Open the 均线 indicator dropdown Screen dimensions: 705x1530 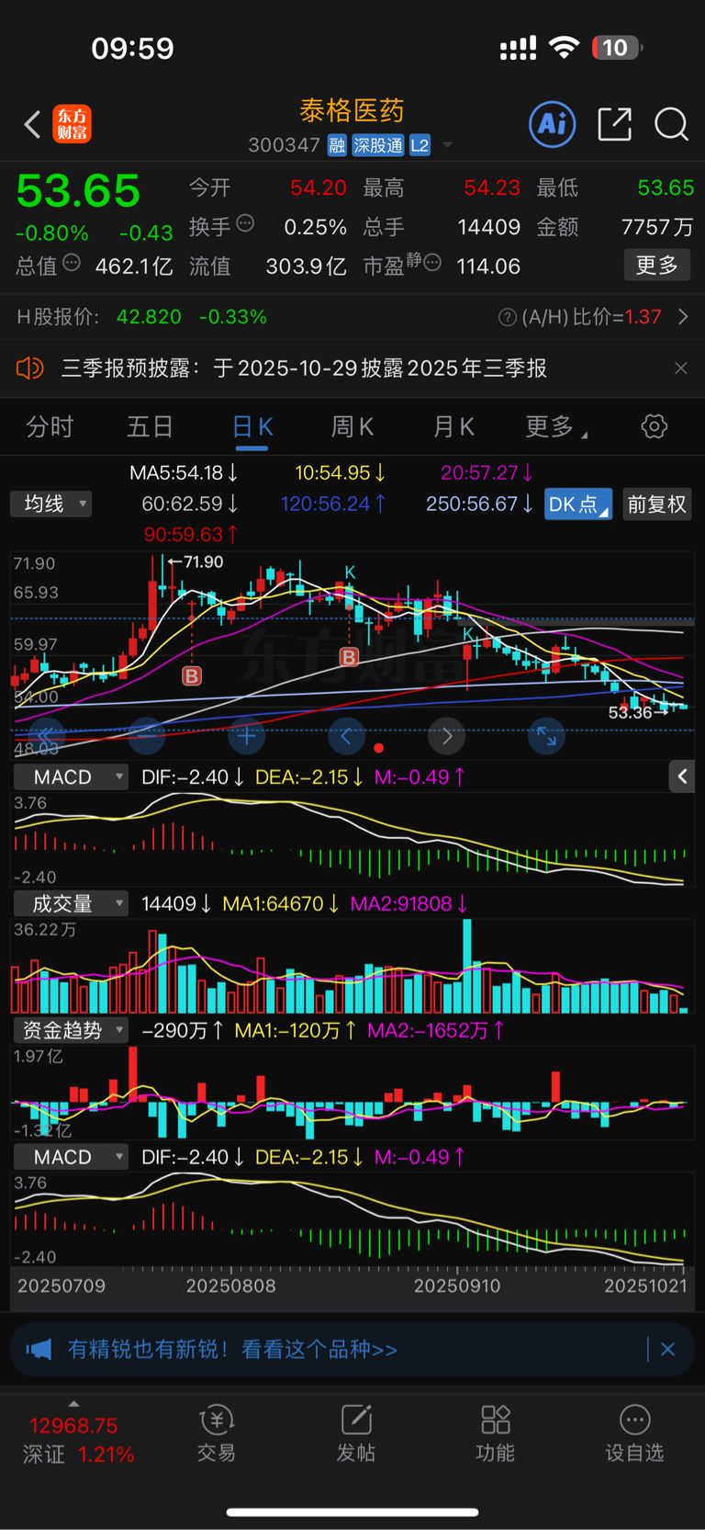point(51,504)
